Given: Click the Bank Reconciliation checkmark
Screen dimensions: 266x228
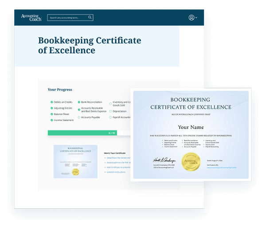Looking at the screenshot, I should coord(79,102).
